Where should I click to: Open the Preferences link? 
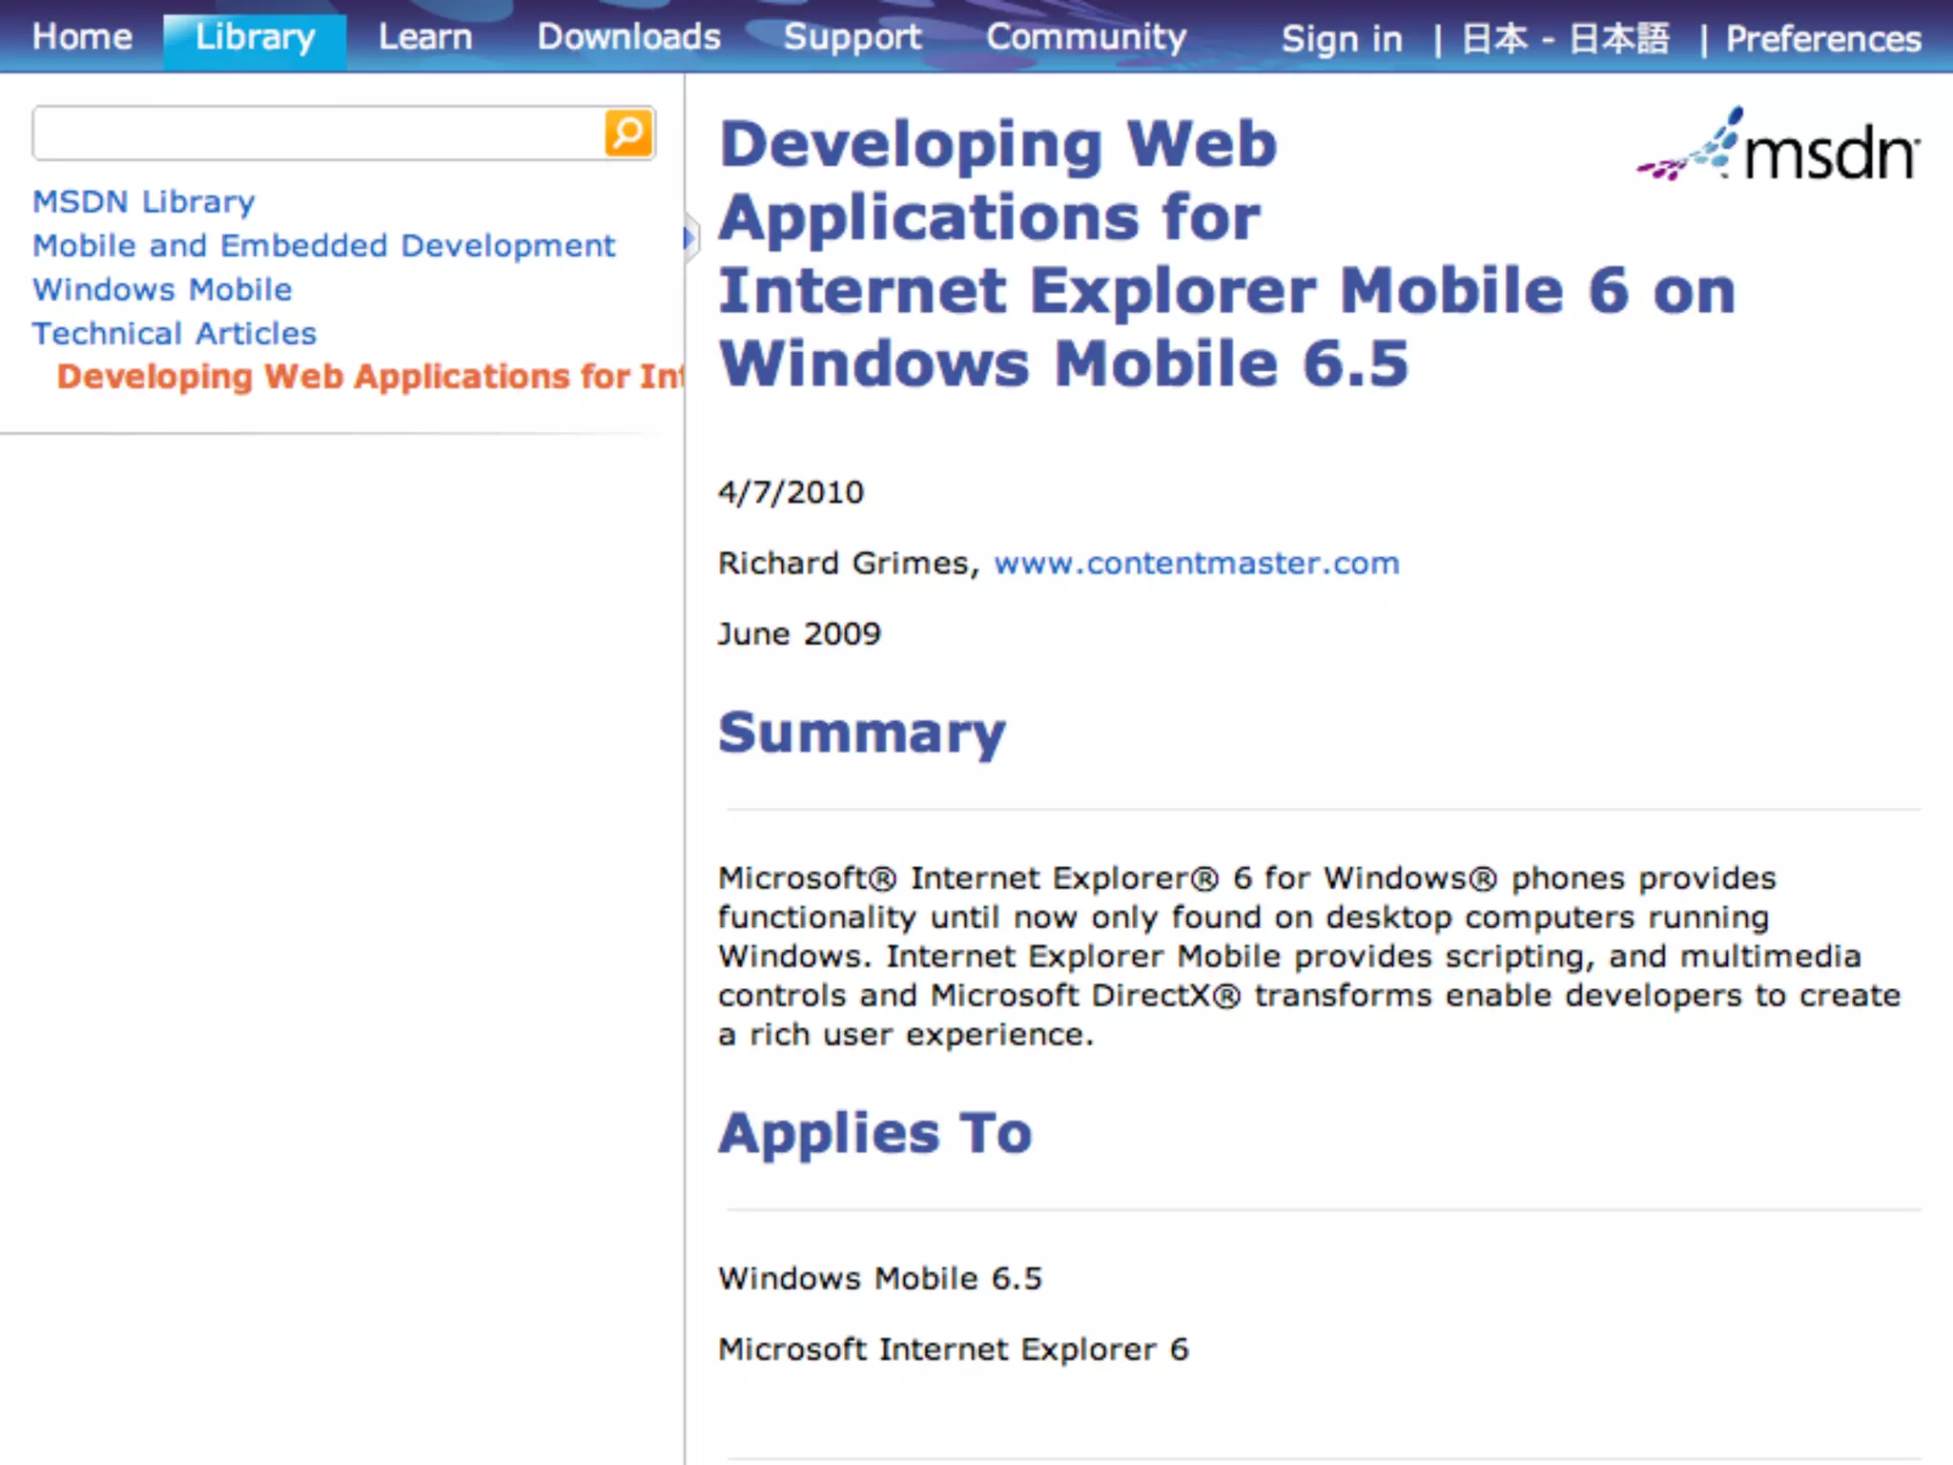[1823, 39]
